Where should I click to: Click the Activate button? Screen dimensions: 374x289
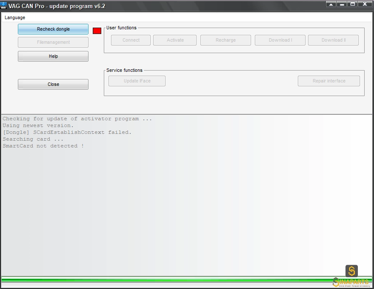[175, 40]
